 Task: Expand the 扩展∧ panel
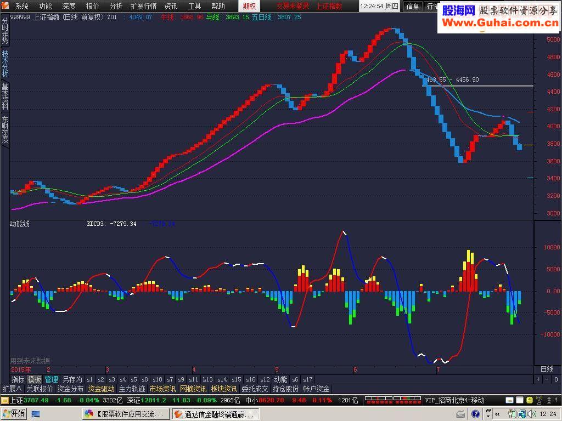(12, 389)
